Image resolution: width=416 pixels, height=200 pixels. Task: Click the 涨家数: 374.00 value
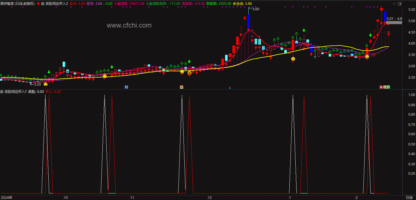[193, 4]
